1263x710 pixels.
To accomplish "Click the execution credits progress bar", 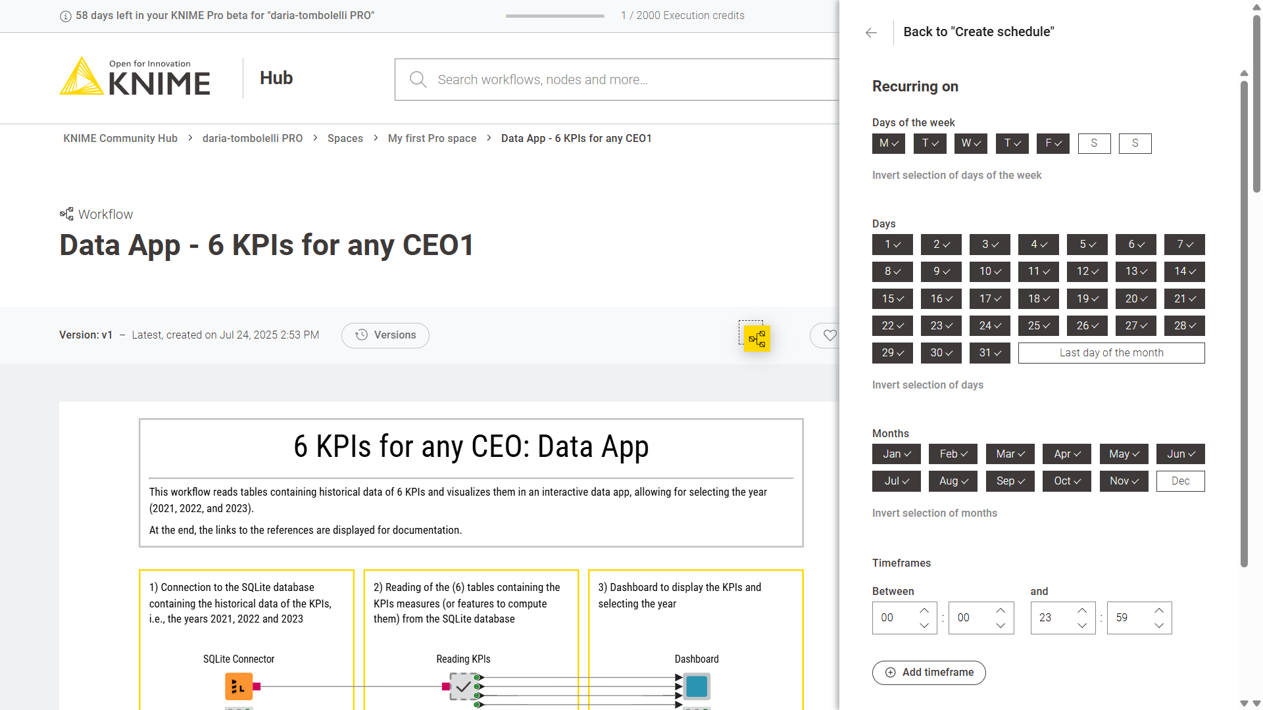I will click(555, 16).
